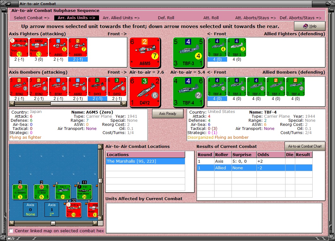This screenshot has height=241, width=335.
Task: Click the Odds column header
Action: 271,155
